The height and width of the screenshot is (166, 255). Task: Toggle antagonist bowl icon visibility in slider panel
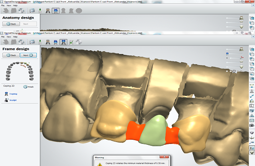click(242, 62)
